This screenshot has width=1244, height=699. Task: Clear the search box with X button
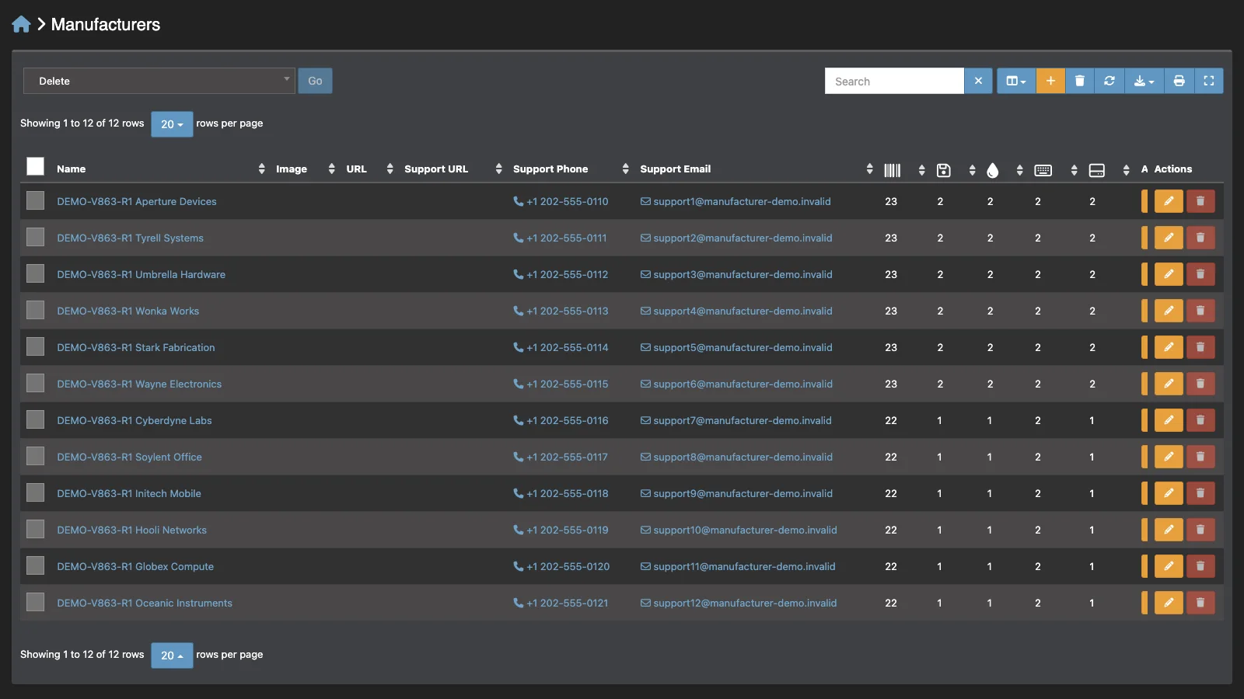click(x=978, y=81)
